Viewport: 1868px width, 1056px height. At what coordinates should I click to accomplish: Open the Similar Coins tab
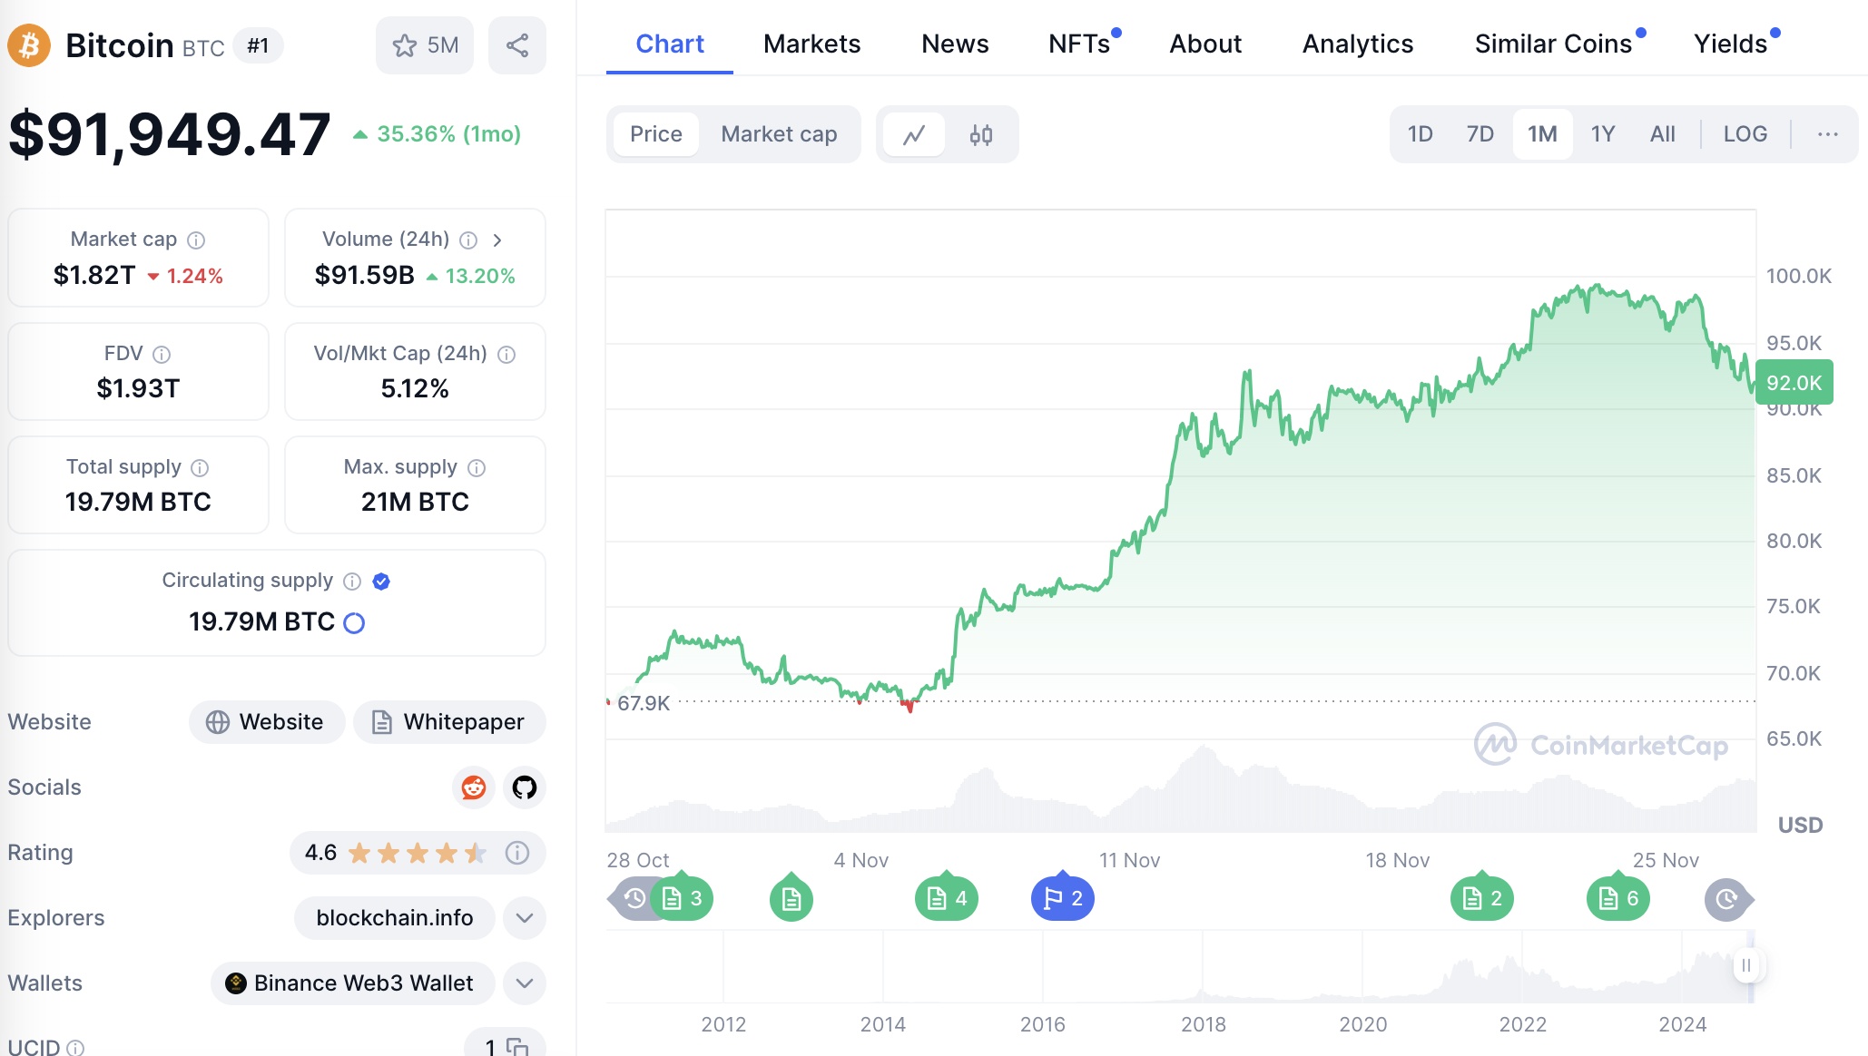tap(1554, 44)
